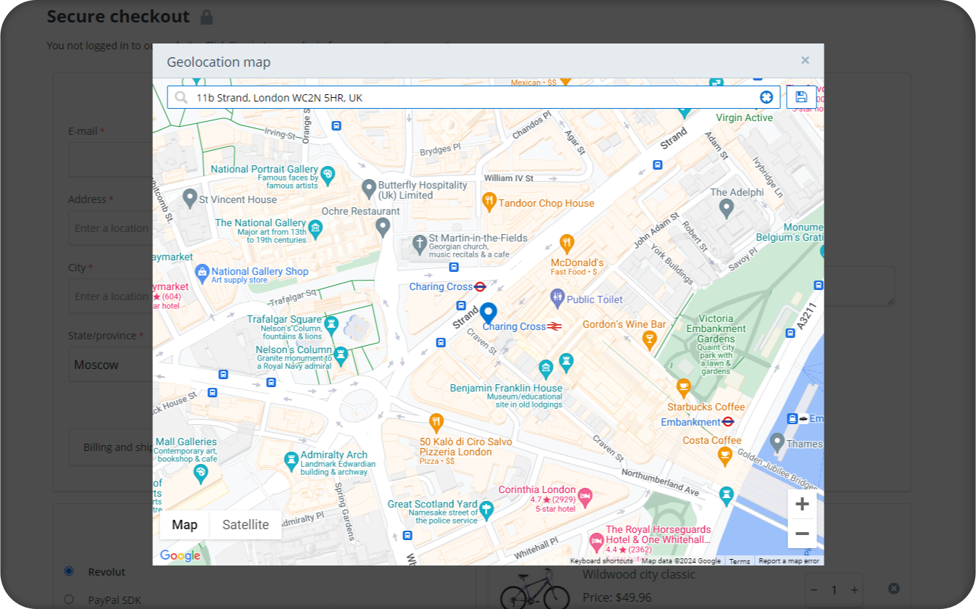The width and height of the screenshot is (976, 609).
Task: Zoom out on the map
Action: click(x=802, y=534)
